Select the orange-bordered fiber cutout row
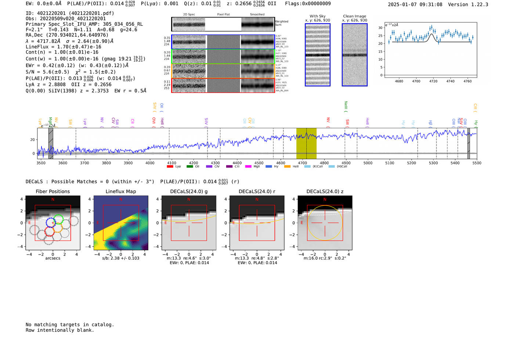Image resolution: width=514 pixels, height=350 pixels. click(x=223, y=71)
